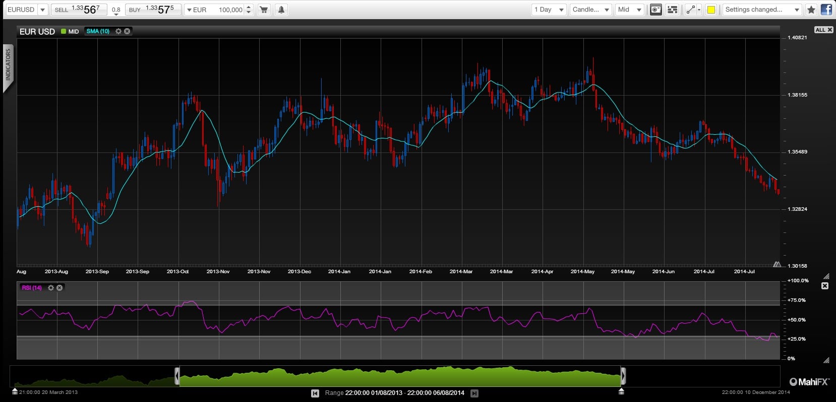The width and height of the screenshot is (836, 402).
Task: Expand the 0.8 spread arrow
Action: [116, 15]
